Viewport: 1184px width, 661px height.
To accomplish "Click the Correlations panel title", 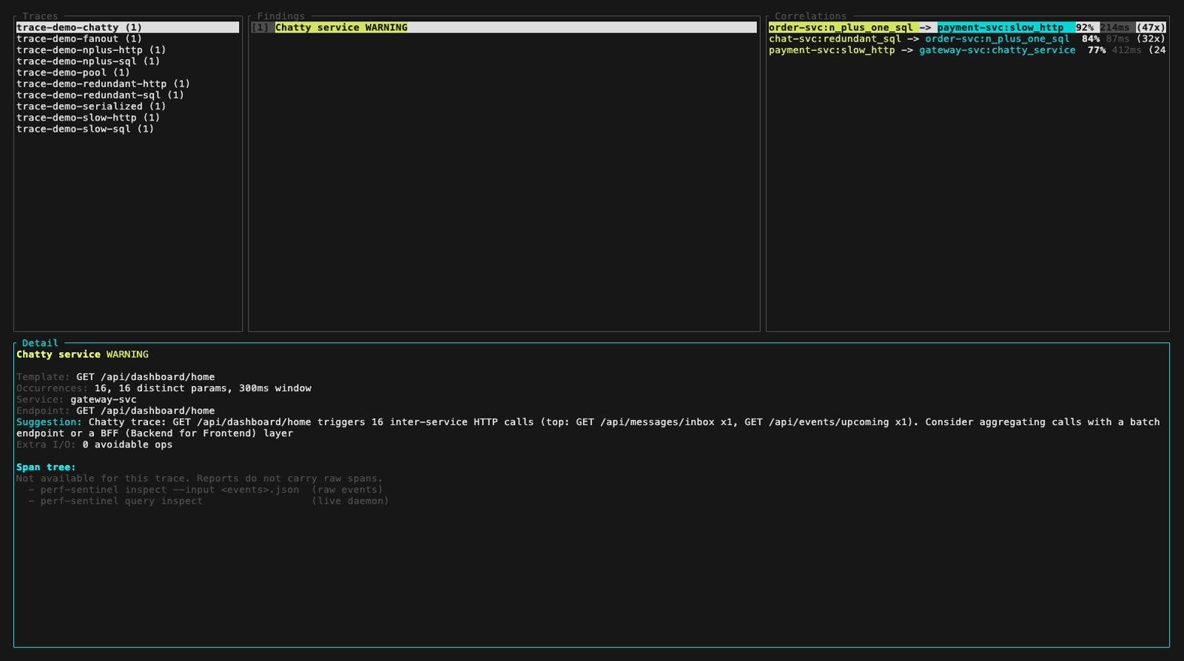I will [810, 16].
